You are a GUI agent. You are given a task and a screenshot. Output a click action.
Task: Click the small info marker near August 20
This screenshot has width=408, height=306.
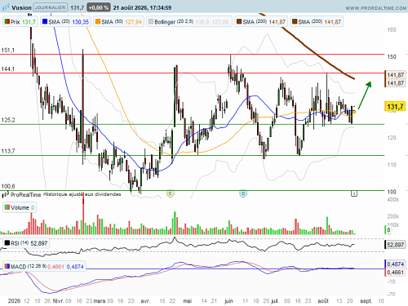[x=354, y=193]
